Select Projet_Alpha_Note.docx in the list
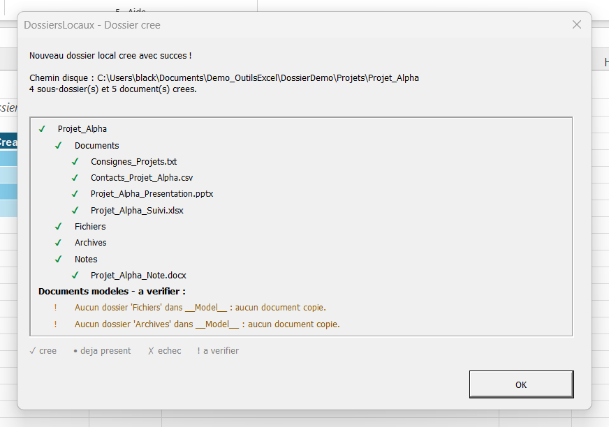609x427 pixels. coord(138,275)
